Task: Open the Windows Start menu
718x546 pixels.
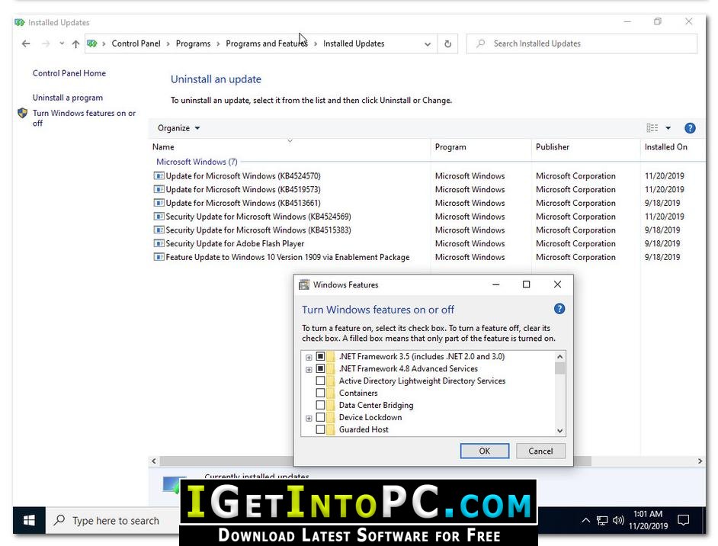Action: [x=29, y=520]
